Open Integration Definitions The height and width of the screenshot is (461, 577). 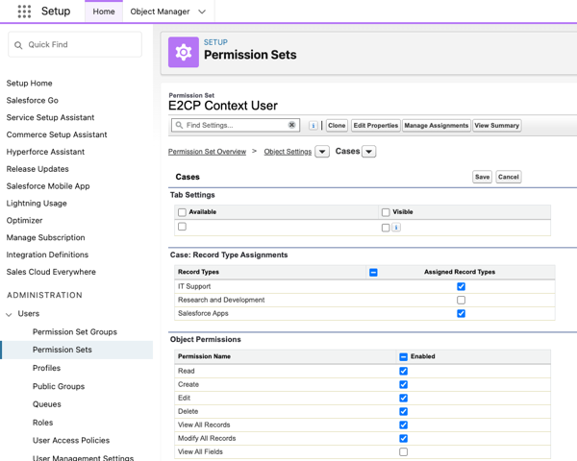point(47,255)
